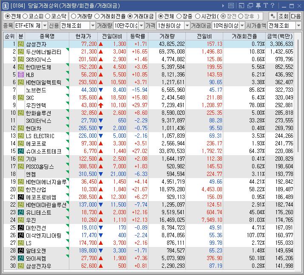The height and width of the screenshot is (275, 304).
Task: Click 우진 change rate +12.13
Action: click(139, 220)
